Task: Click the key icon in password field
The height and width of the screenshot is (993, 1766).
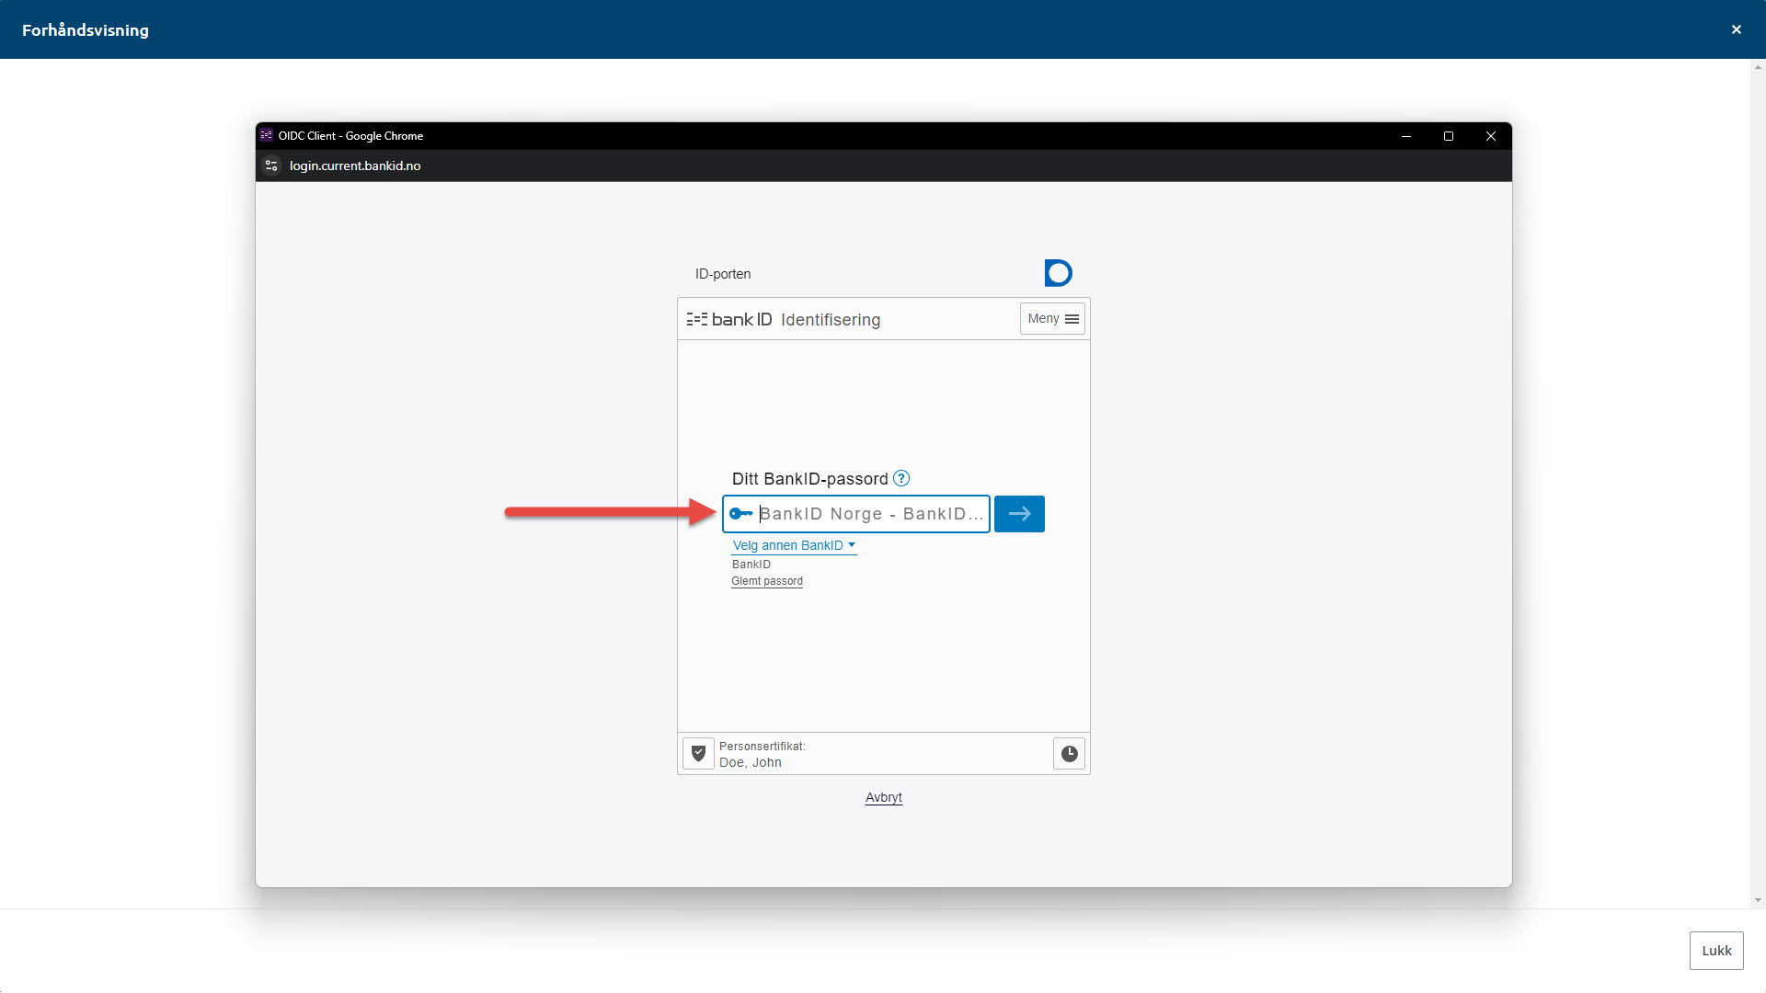Action: coord(740,514)
